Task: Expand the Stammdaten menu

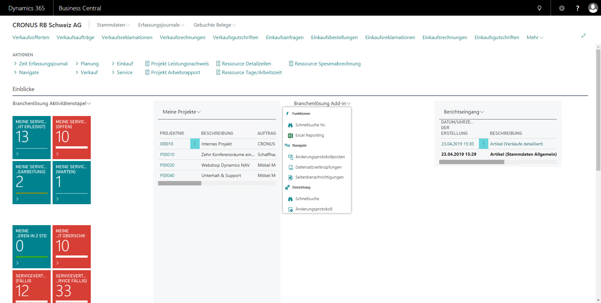Action: (113, 25)
